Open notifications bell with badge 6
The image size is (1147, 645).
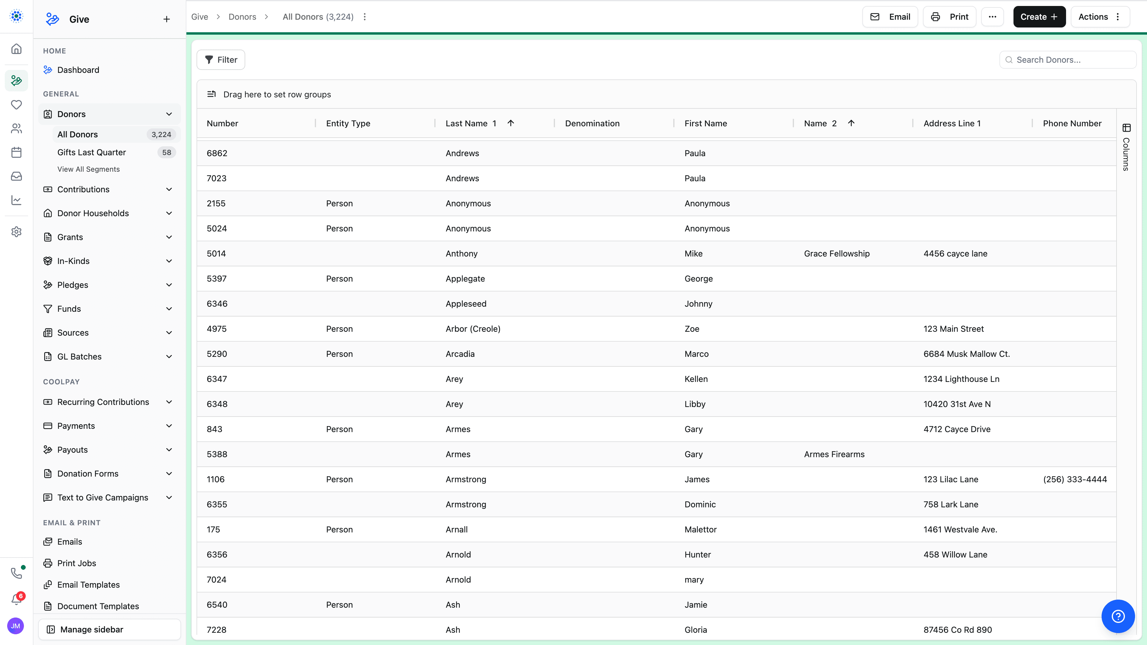point(16,599)
